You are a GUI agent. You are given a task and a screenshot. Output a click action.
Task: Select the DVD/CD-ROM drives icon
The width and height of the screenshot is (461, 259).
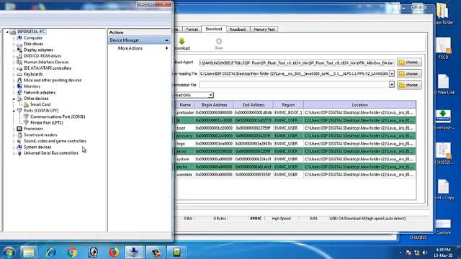pos(19,56)
